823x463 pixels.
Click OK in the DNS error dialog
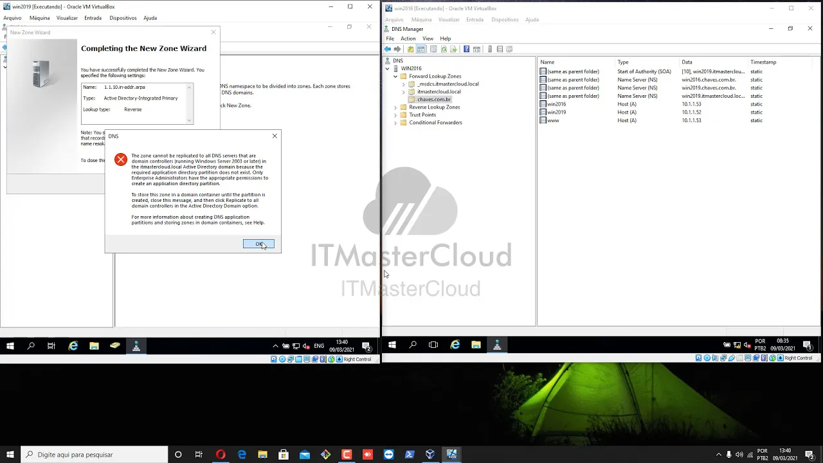tap(258, 244)
